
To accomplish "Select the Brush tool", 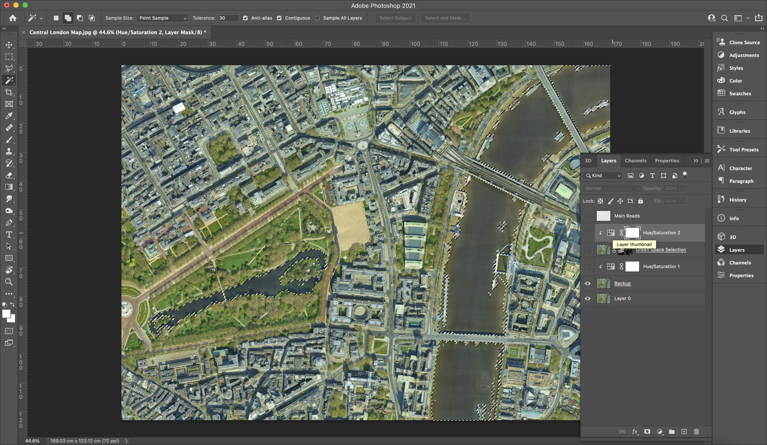I will (9, 140).
